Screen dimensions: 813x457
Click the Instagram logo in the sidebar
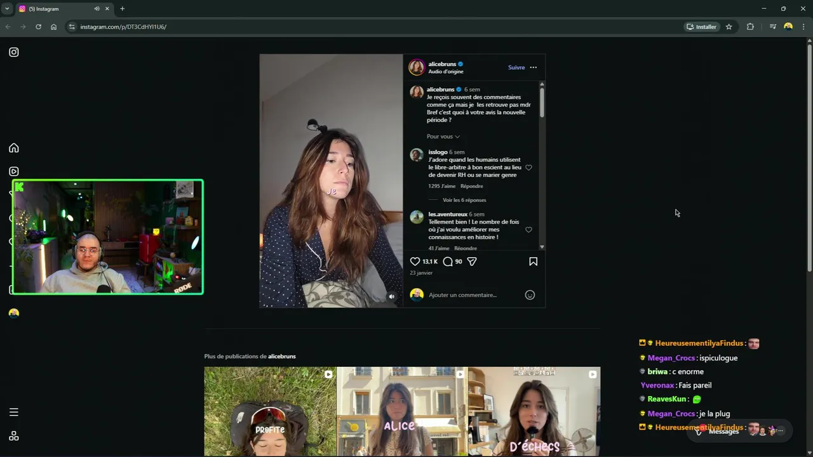pos(14,52)
